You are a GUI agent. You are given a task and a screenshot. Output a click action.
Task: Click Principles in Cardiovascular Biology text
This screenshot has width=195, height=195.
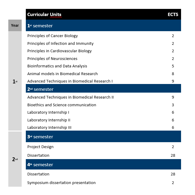tap(59, 51)
